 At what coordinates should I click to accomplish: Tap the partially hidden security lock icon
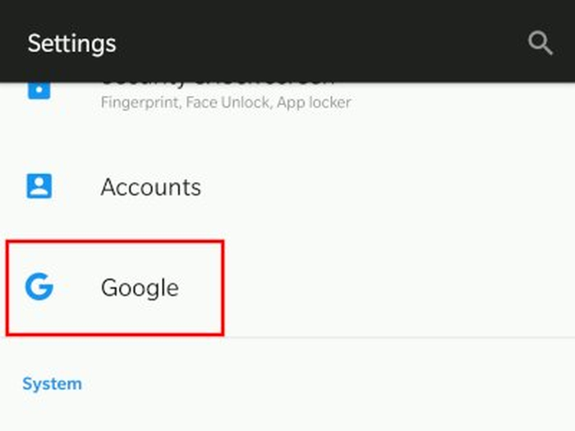point(39,89)
